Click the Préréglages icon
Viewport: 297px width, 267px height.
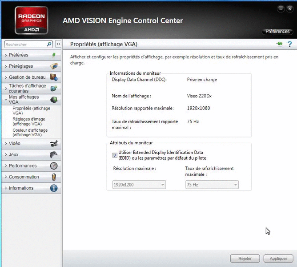(x=54, y=66)
